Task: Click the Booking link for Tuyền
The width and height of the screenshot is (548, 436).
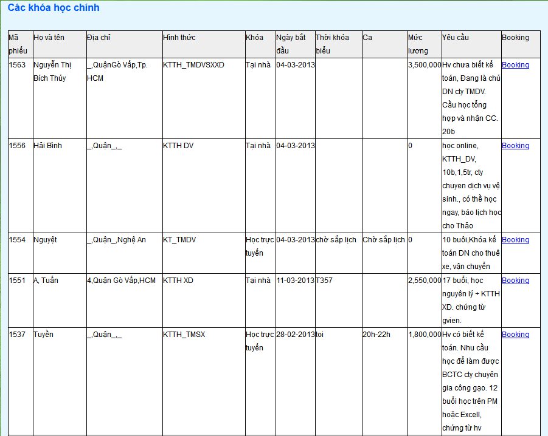Action: (x=515, y=335)
